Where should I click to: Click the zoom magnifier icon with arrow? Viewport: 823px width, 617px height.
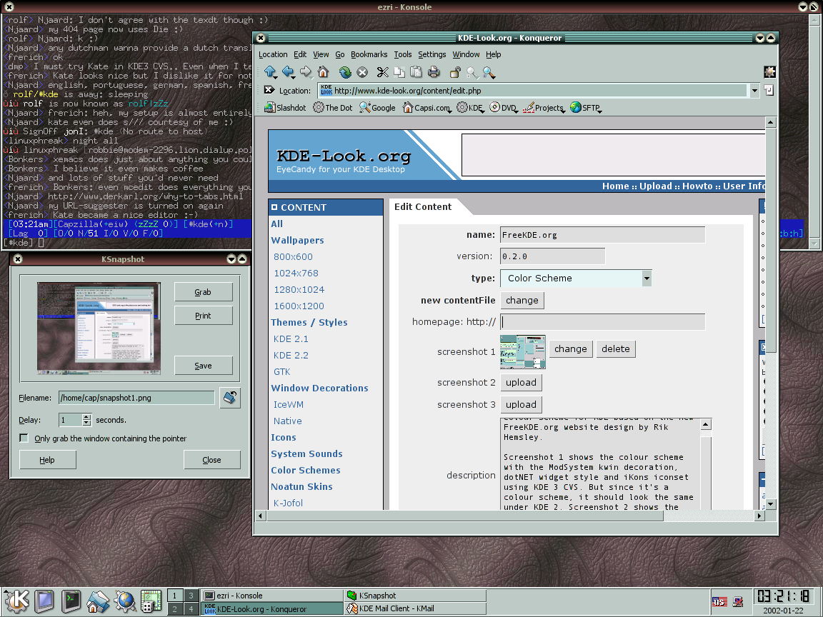(x=489, y=72)
